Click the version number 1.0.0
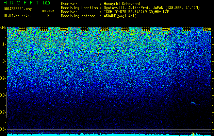214x136 pixels. click(x=46, y=3)
